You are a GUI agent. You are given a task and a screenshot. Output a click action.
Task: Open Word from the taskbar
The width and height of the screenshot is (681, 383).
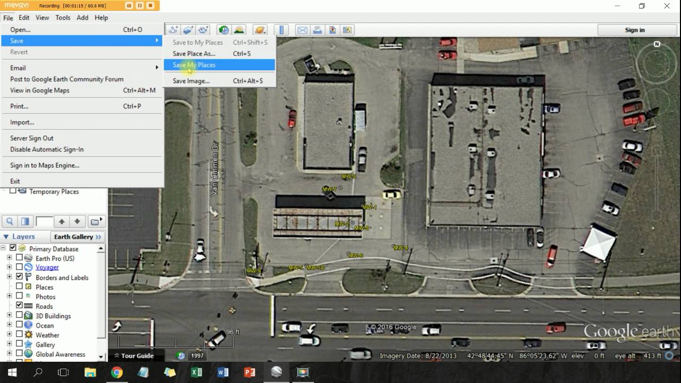point(223,372)
